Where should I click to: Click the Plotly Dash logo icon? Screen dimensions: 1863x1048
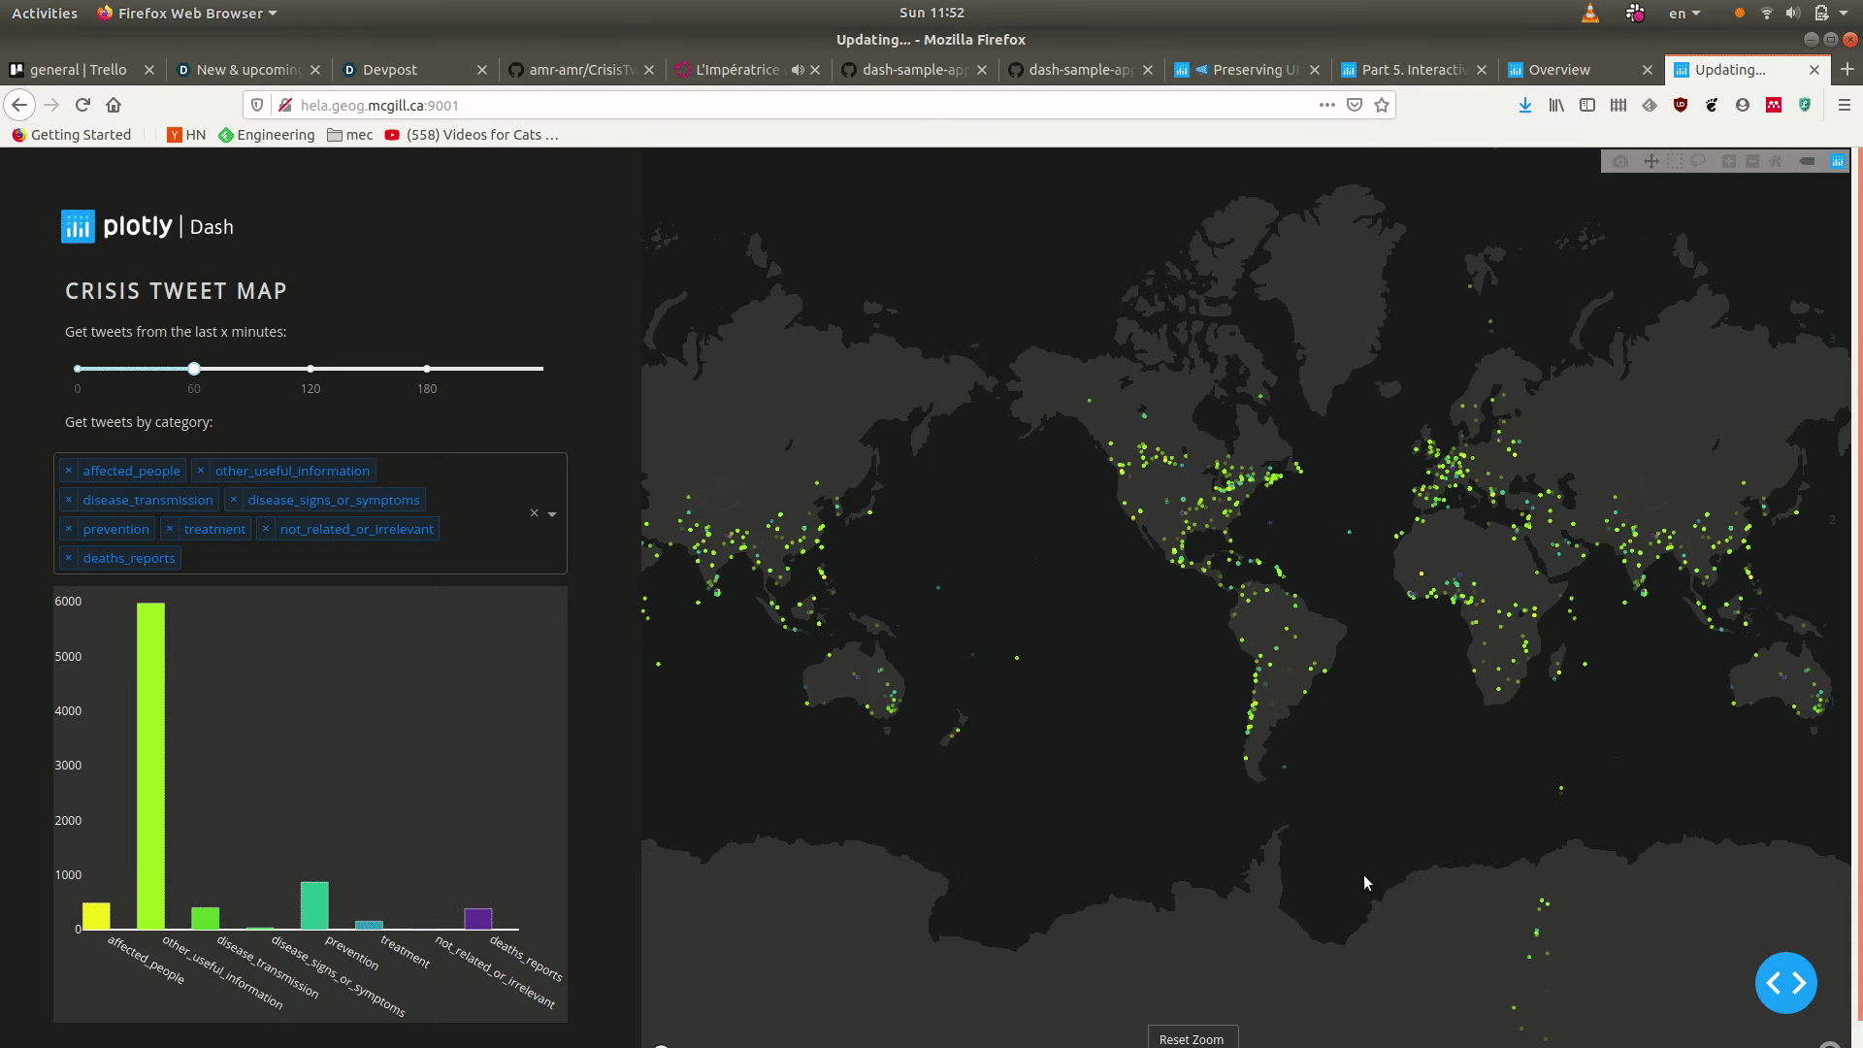coord(78,225)
